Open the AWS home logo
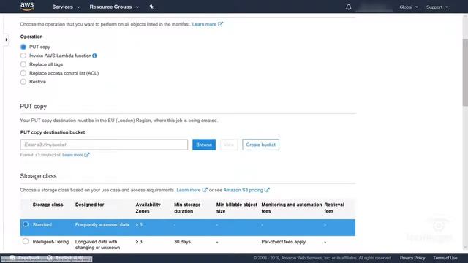The image size is (468, 263). [27, 7]
